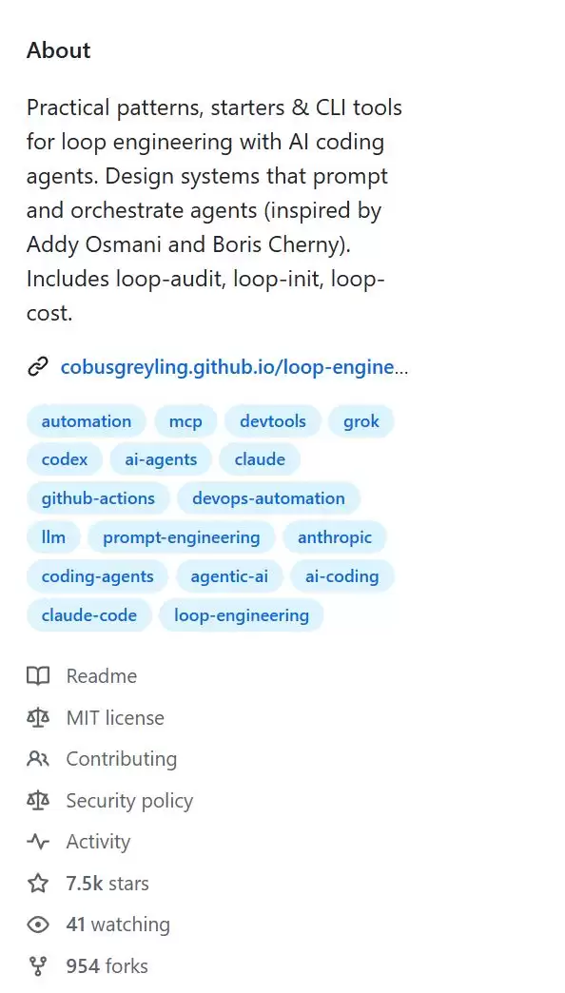The width and height of the screenshot is (565, 993).
Task: Click the eye icon beside 41 watching
Action: 38,925
